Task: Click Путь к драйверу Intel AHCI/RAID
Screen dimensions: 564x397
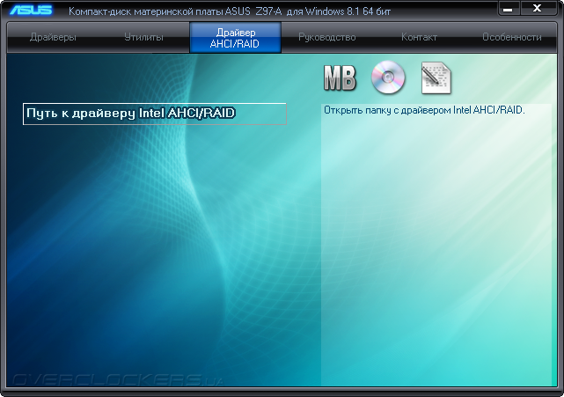Action: [x=155, y=114]
